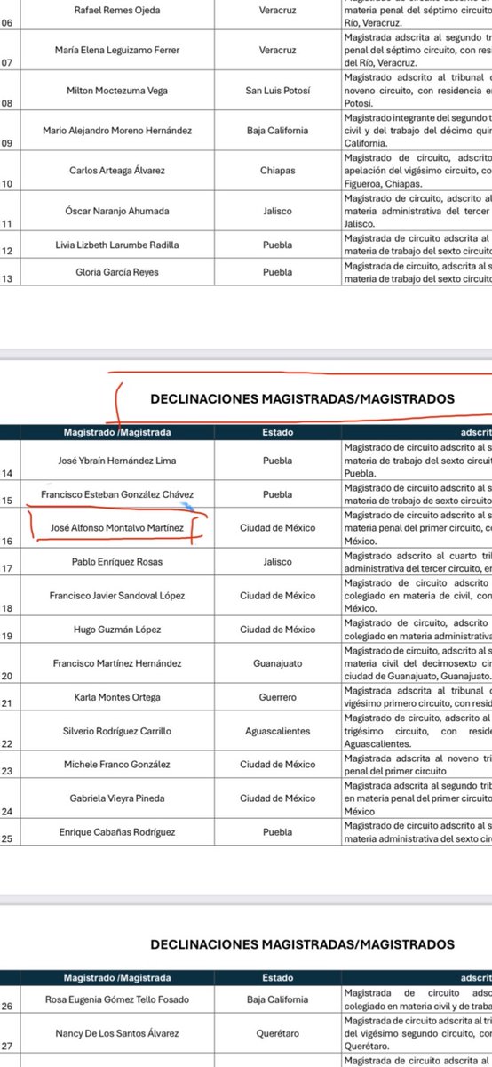Click San Luis Potosí state cell
This screenshot has width=492, height=1067.
coord(280,91)
